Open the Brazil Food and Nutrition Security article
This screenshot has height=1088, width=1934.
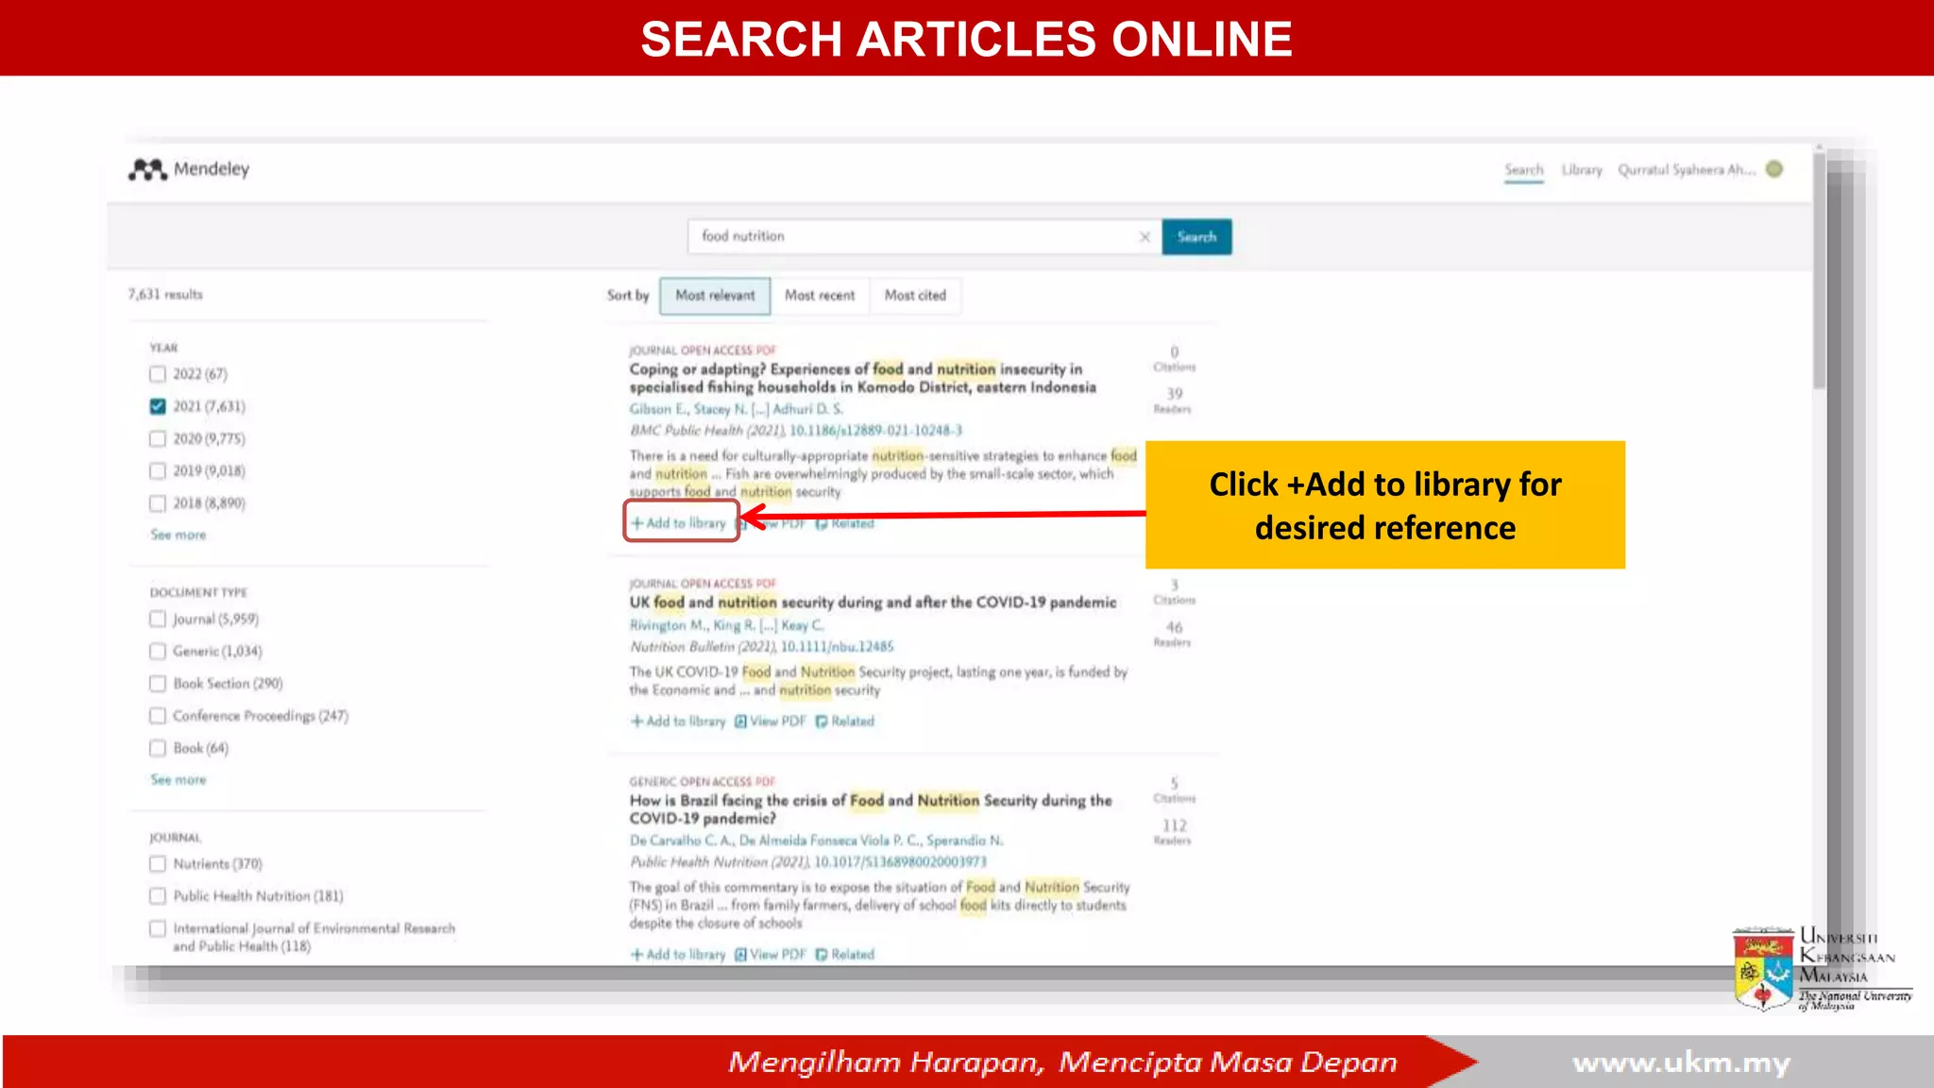[871, 809]
